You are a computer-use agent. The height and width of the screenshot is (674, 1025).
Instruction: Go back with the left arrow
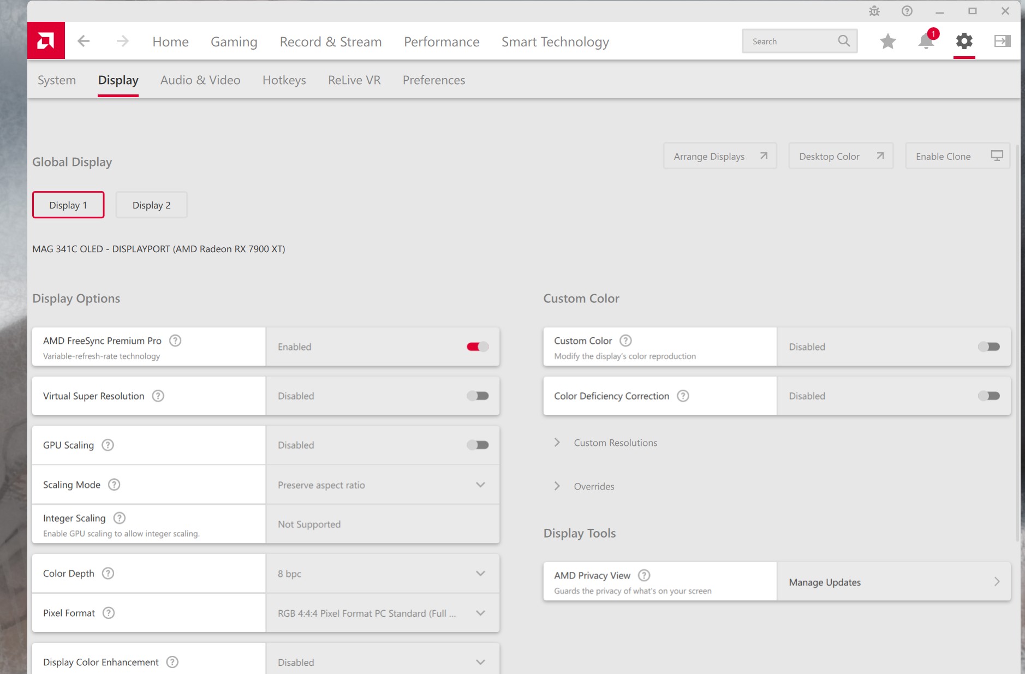point(84,41)
